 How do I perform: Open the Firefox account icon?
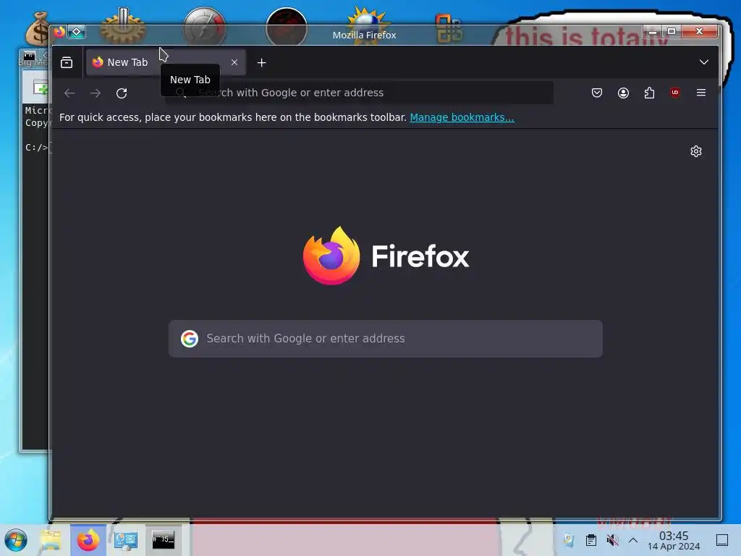(623, 93)
